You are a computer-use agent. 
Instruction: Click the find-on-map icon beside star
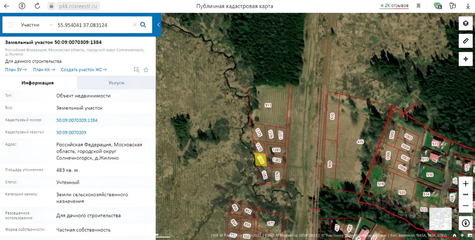137,70
